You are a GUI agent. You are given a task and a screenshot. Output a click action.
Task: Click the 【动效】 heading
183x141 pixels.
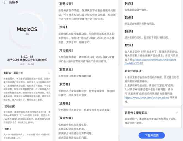click(129, 4)
